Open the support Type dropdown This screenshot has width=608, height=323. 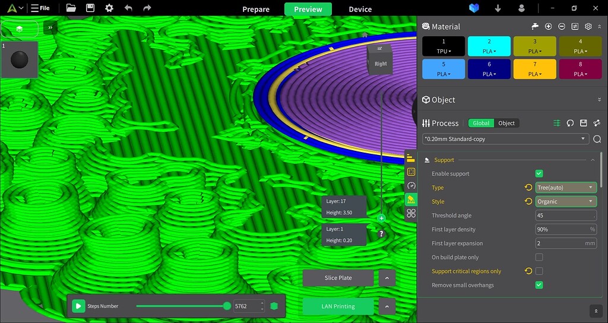[565, 188]
